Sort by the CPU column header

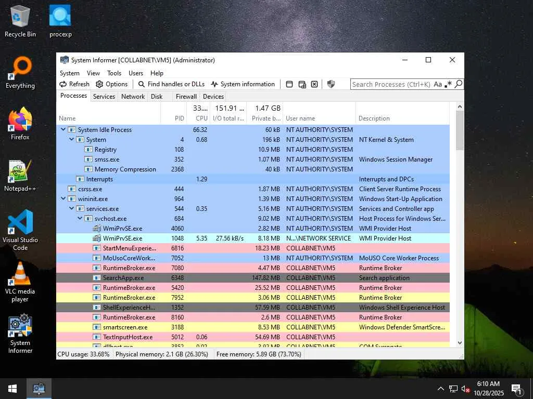pyautogui.click(x=198, y=113)
